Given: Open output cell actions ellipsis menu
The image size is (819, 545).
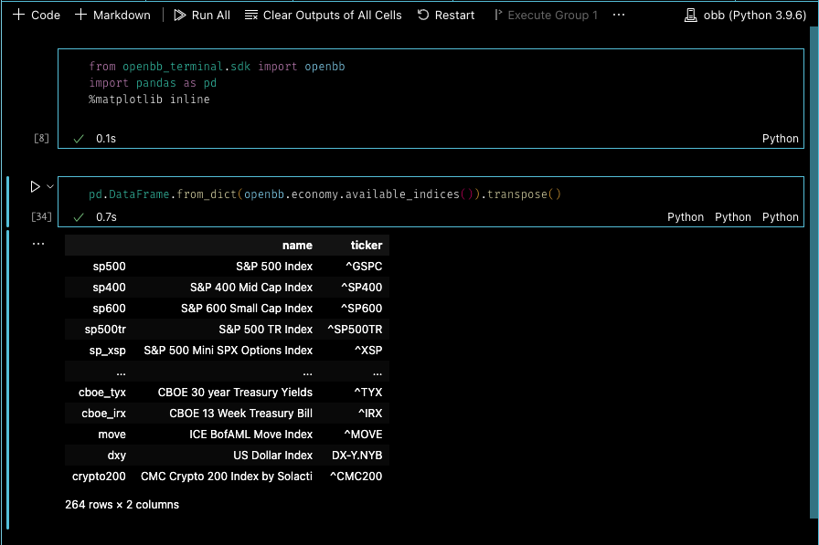Looking at the screenshot, I should [x=38, y=244].
